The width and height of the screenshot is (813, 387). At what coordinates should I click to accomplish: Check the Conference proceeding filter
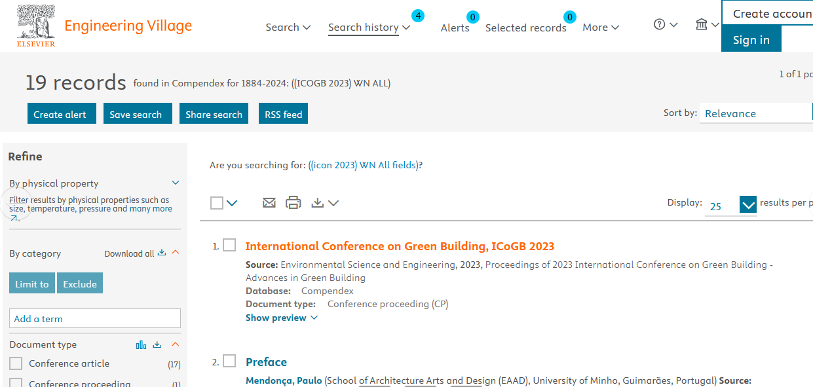coord(16,384)
